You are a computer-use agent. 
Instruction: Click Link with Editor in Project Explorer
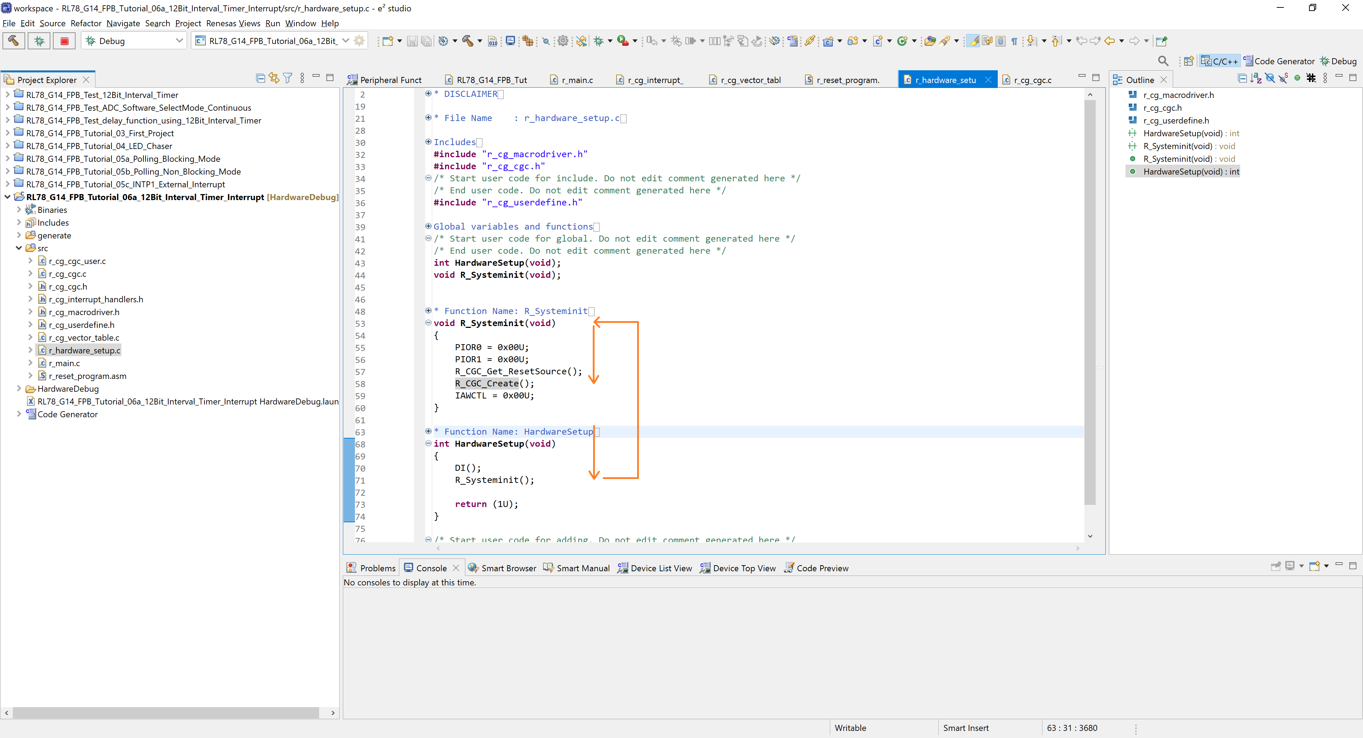(274, 78)
